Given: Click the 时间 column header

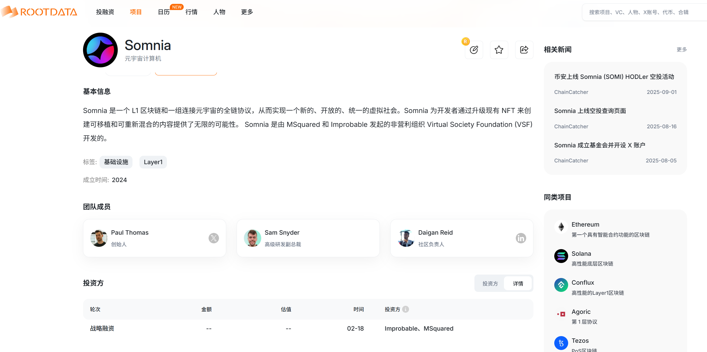Looking at the screenshot, I should [359, 309].
